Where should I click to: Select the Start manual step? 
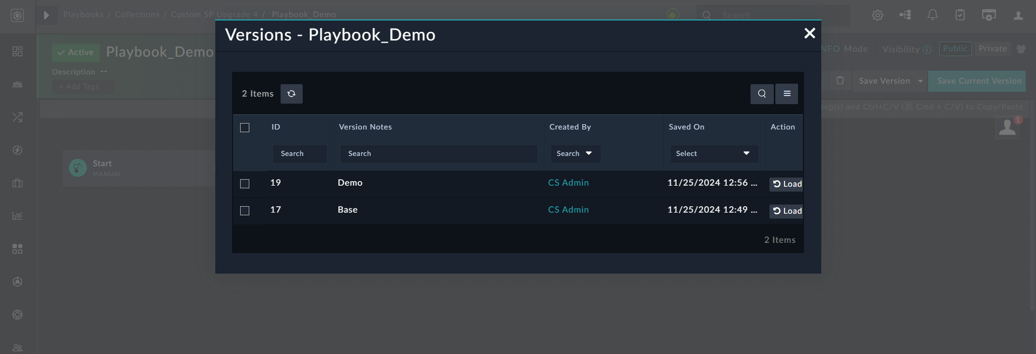(139, 168)
